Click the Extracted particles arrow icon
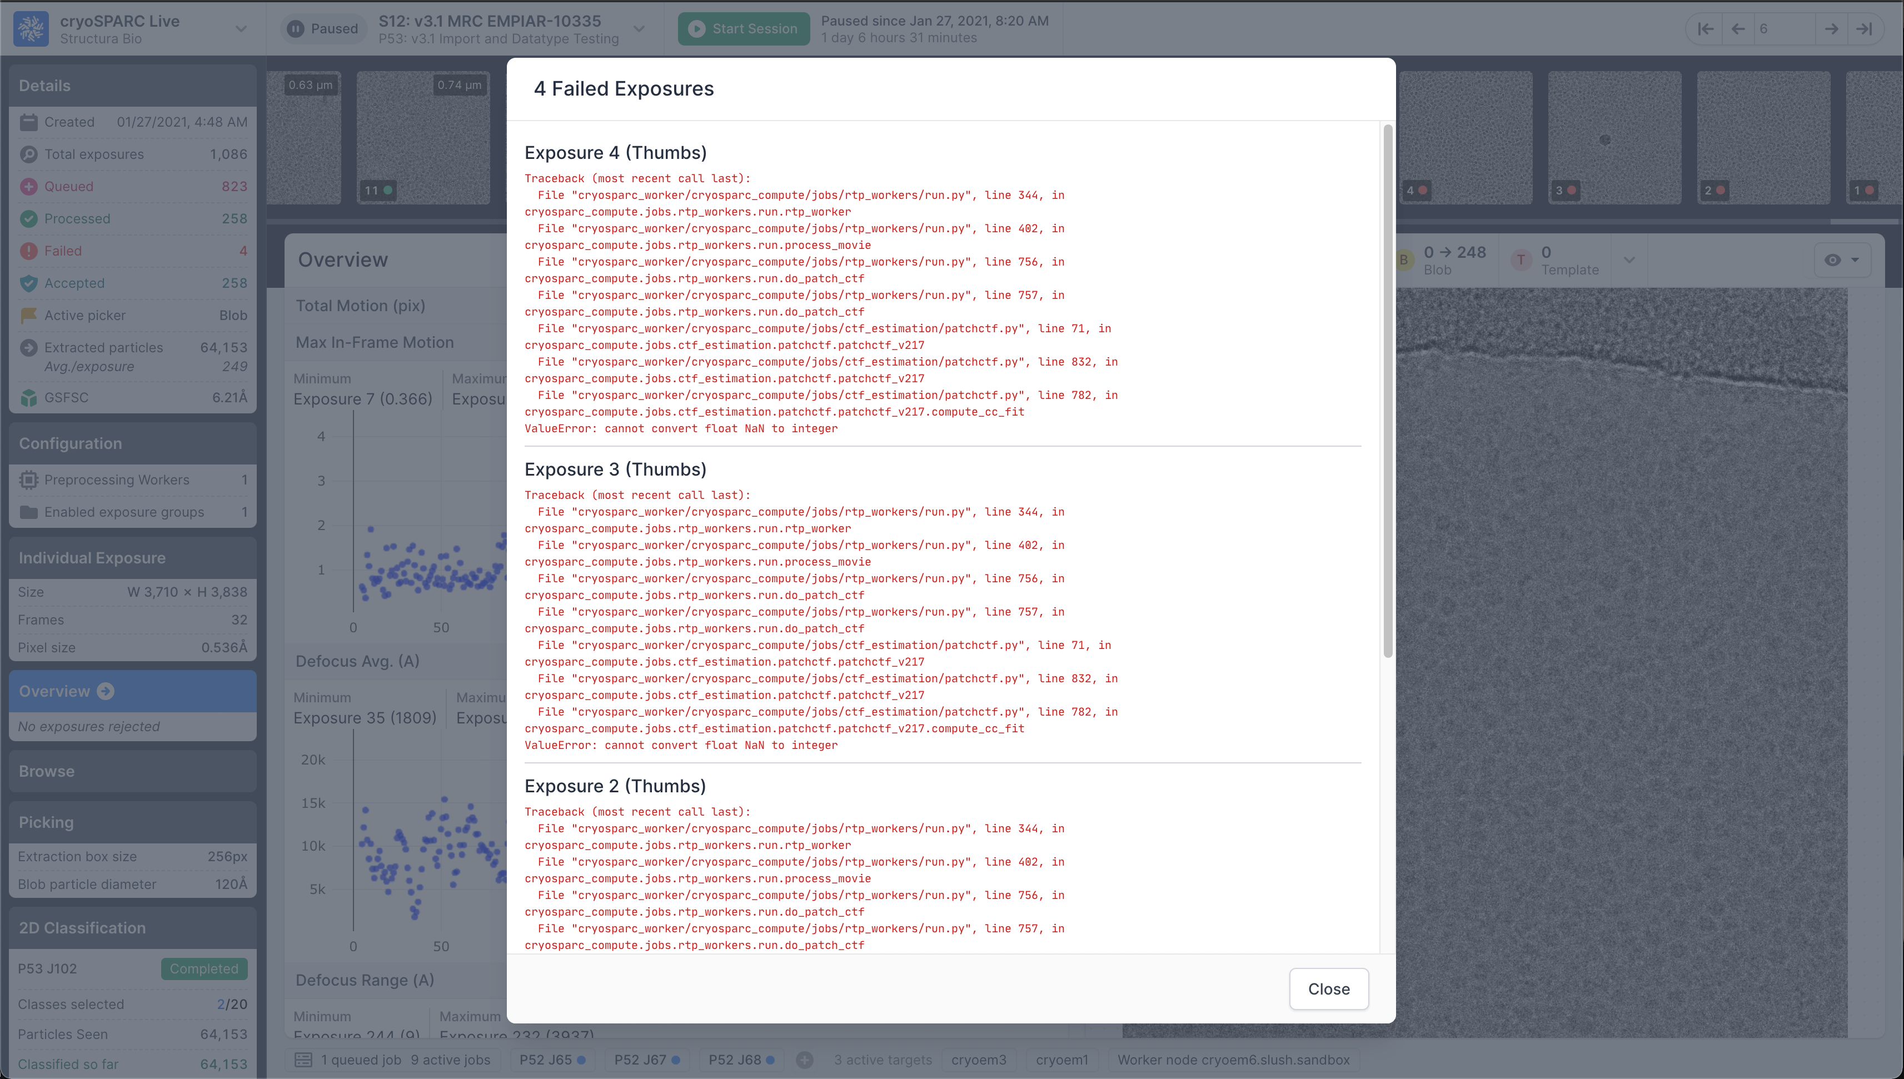This screenshot has height=1079, width=1904. [28, 348]
